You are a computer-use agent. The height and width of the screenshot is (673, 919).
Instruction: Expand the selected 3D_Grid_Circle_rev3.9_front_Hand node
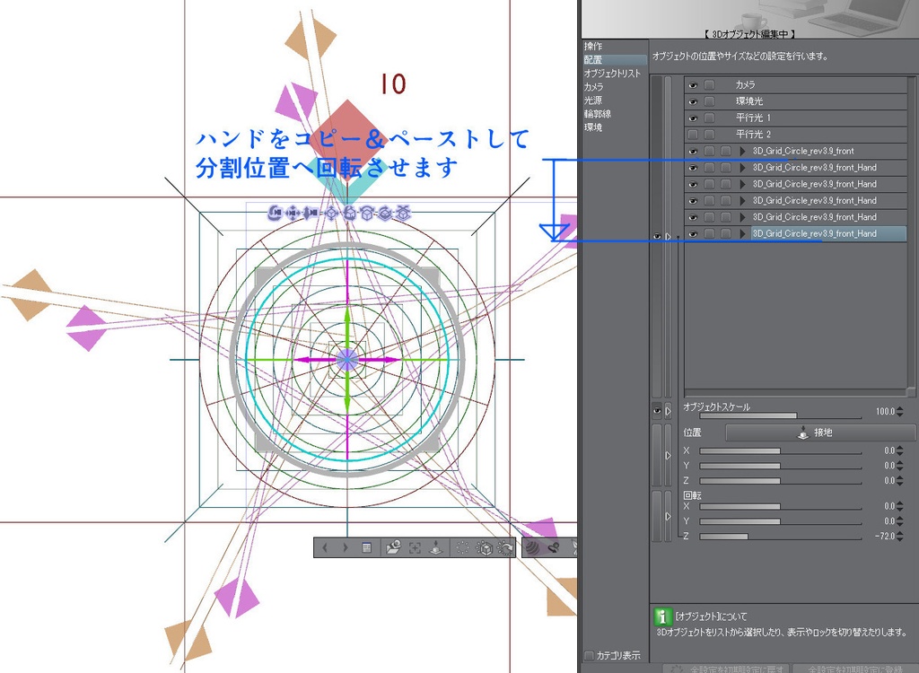pos(742,233)
